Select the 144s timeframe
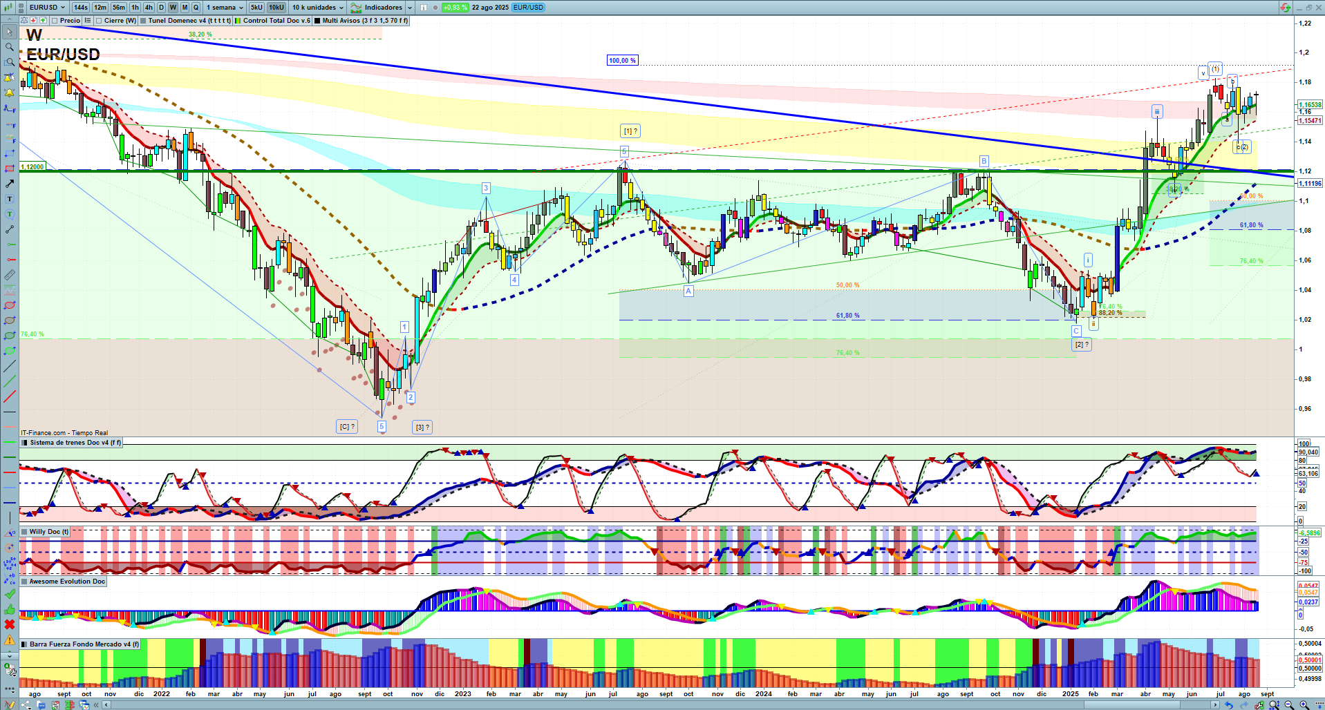Image resolution: width=1325 pixels, height=710 pixels. (81, 8)
